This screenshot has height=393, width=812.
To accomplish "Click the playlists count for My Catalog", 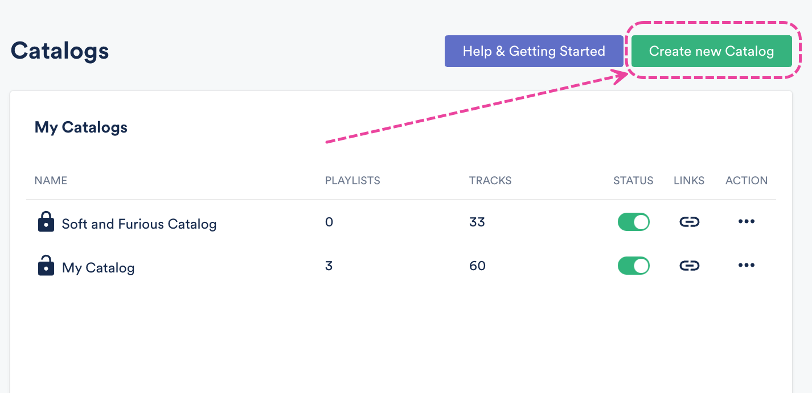I will (x=329, y=266).
